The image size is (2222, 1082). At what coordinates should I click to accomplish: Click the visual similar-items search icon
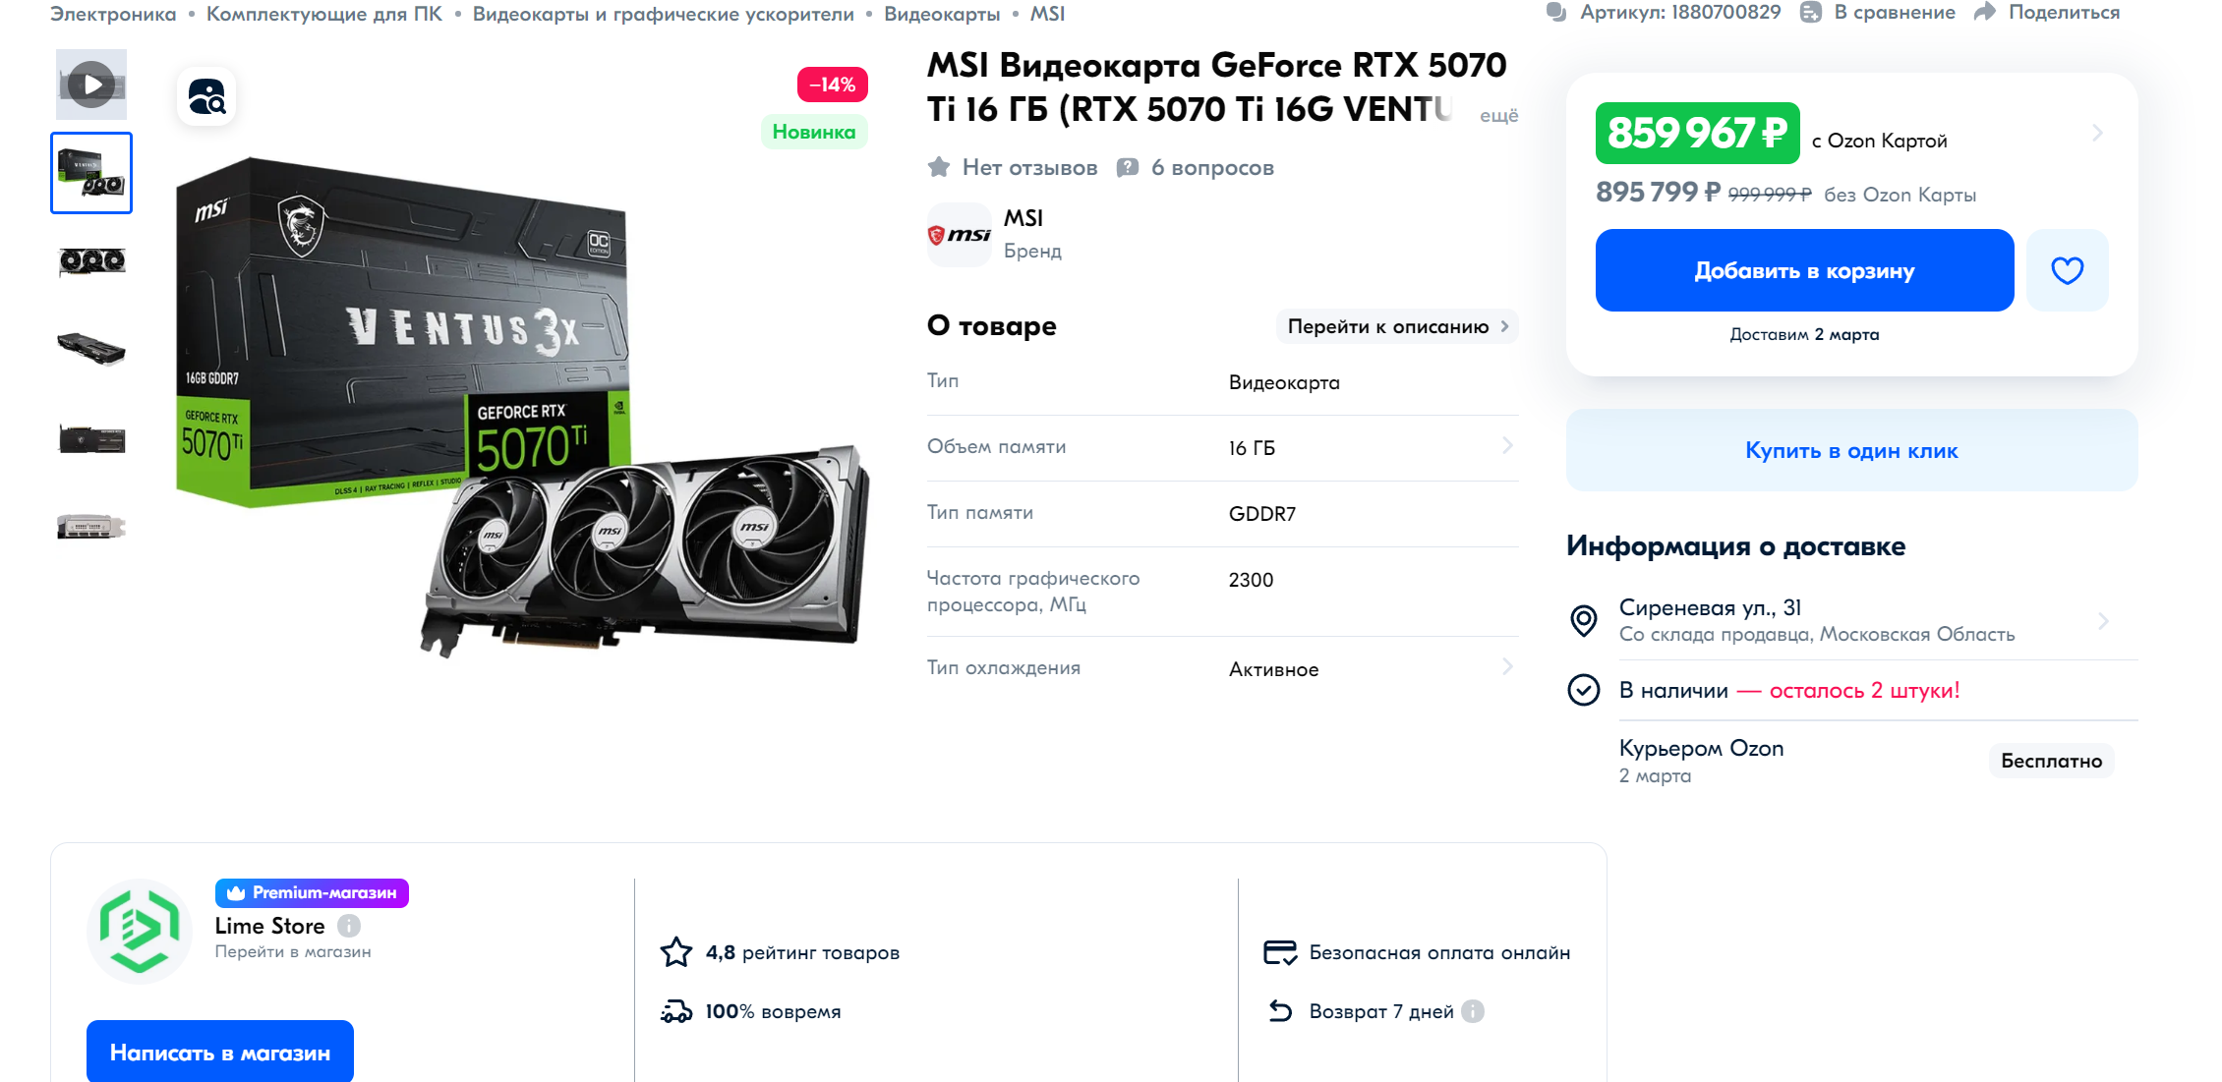(206, 96)
